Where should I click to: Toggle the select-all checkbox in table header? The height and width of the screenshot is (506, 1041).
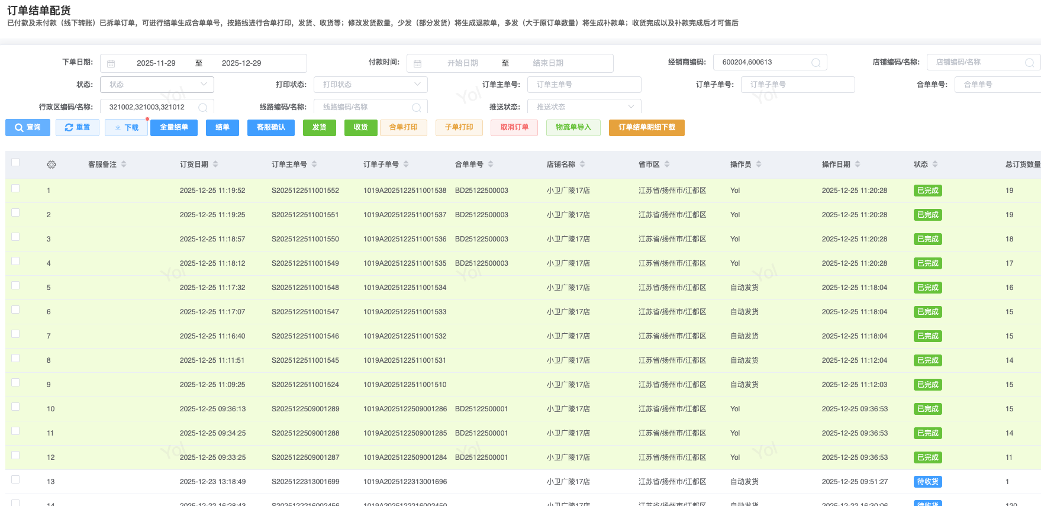(x=15, y=162)
